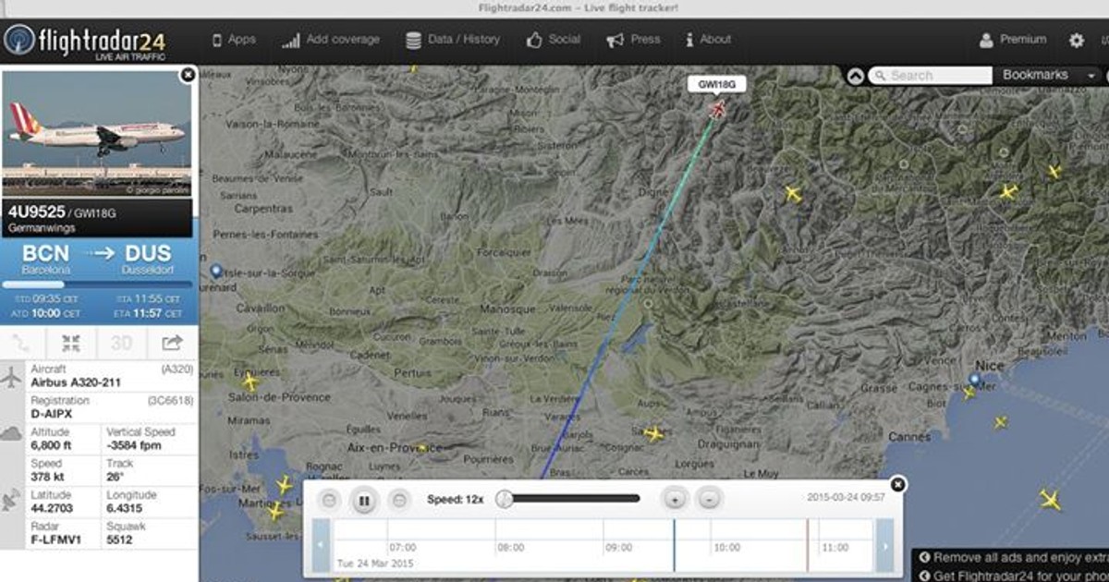
Task: Collapse the search bar with chevron button
Action: pyautogui.click(x=856, y=77)
